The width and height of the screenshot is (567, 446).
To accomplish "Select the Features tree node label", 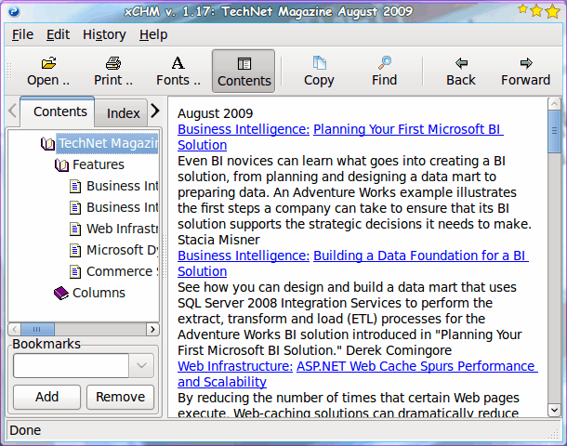I will pyautogui.click(x=99, y=164).
